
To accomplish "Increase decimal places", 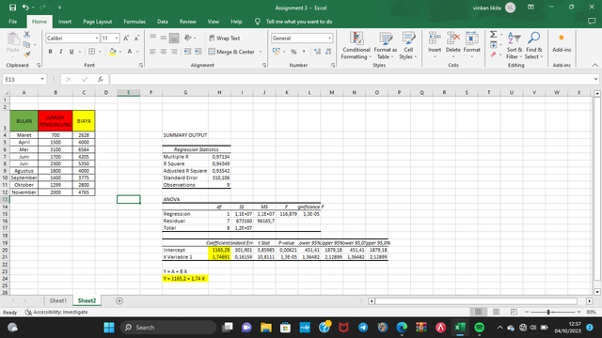I will click(x=317, y=52).
